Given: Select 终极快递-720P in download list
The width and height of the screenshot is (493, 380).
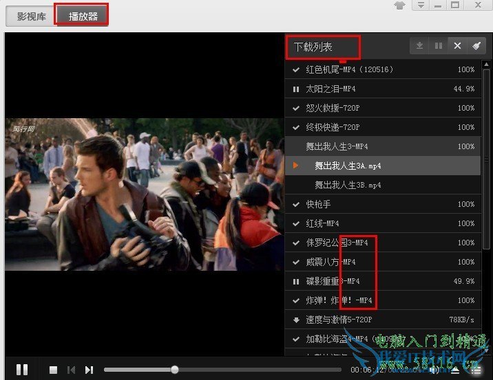Looking at the screenshot, I should 383,127.
